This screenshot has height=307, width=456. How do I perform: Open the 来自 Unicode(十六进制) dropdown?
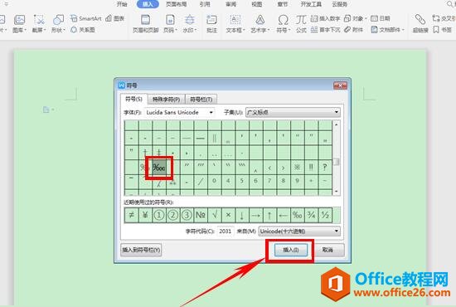tap(299, 231)
